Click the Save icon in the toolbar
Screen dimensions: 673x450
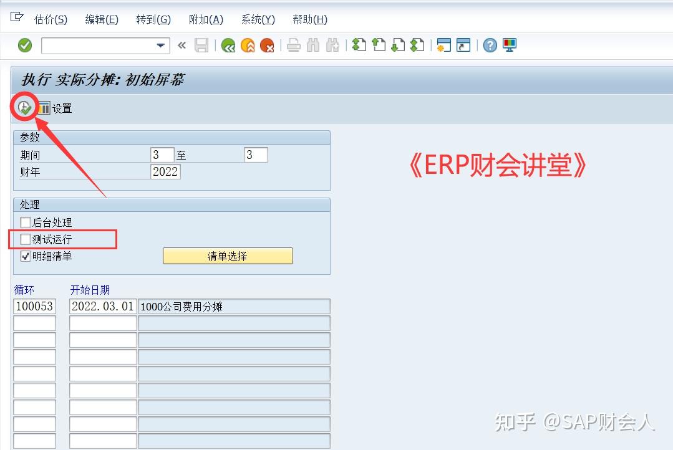201,45
